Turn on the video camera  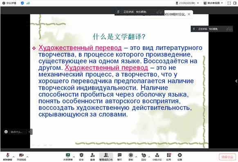[21, 157]
